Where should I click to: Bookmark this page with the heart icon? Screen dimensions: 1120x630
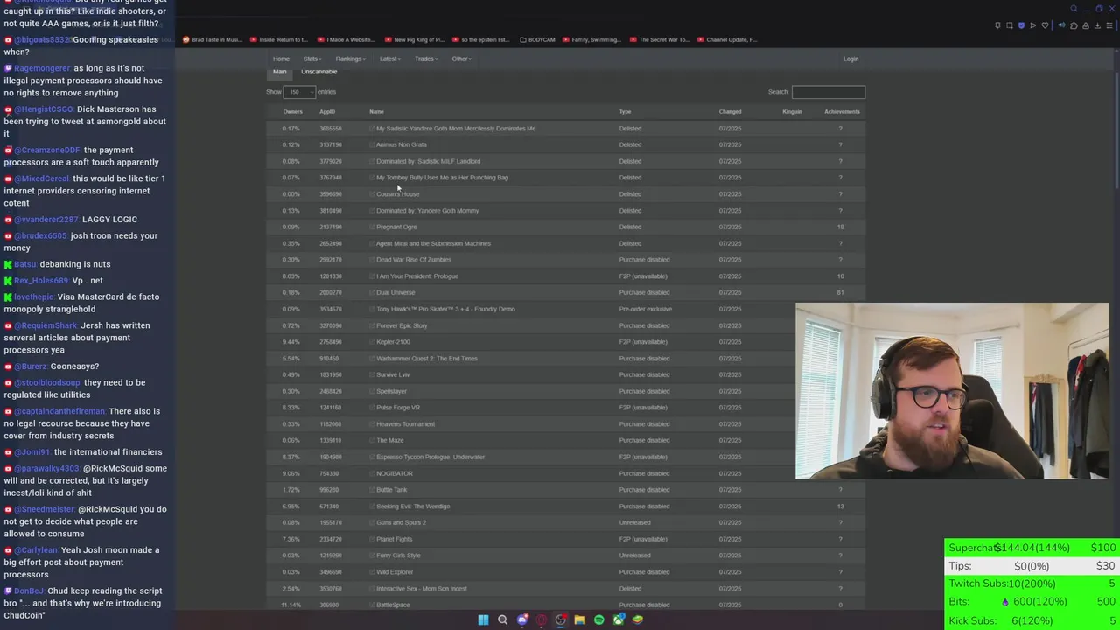click(1045, 25)
